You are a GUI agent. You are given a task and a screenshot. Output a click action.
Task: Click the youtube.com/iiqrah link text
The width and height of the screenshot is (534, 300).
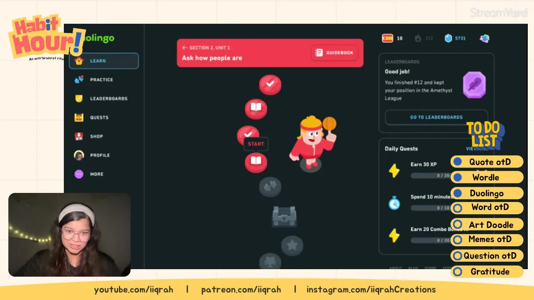tap(133, 290)
